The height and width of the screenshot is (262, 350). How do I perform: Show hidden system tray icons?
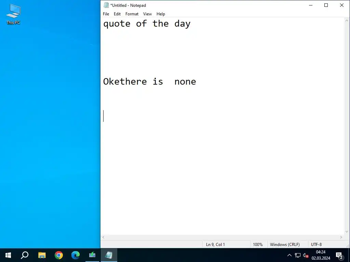click(289, 255)
